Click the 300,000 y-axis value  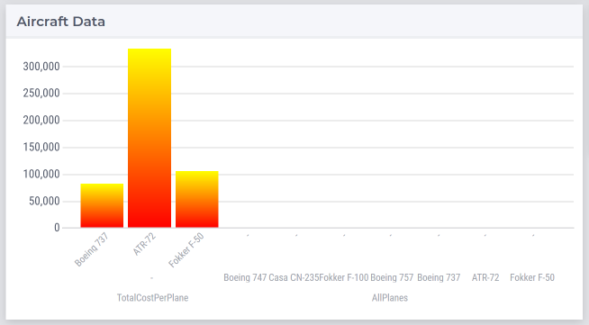pos(41,67)
